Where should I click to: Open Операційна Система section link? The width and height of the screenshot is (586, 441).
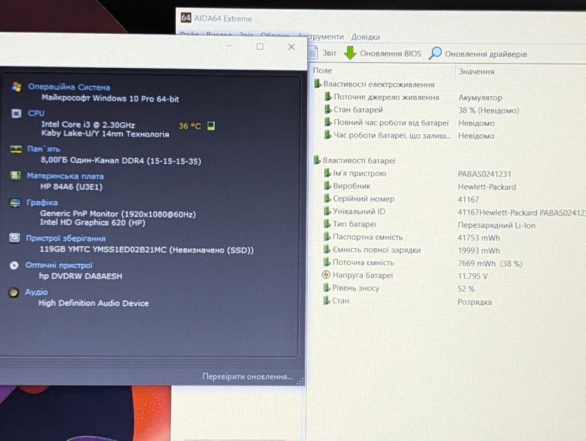click(69, 87)
